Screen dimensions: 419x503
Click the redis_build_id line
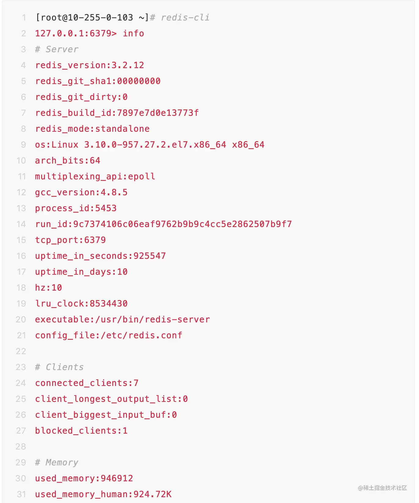tap(117, 113)
